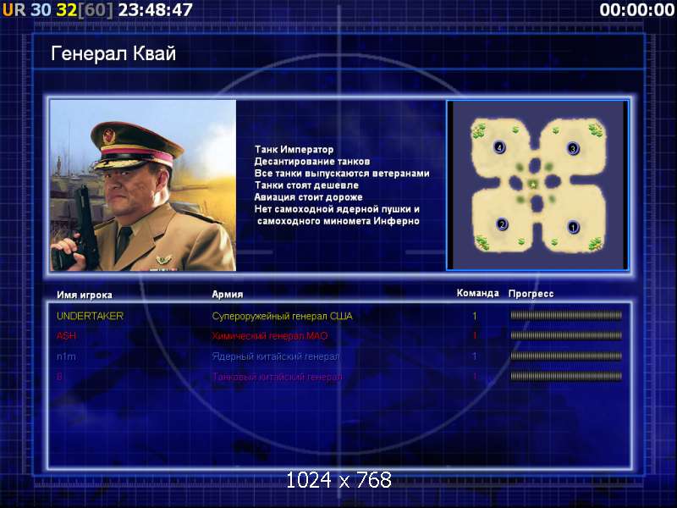The height and width of the screenshot is (508, 677).
Task: Click ASH's loading progress bar
Action: [x=566, y=335]
